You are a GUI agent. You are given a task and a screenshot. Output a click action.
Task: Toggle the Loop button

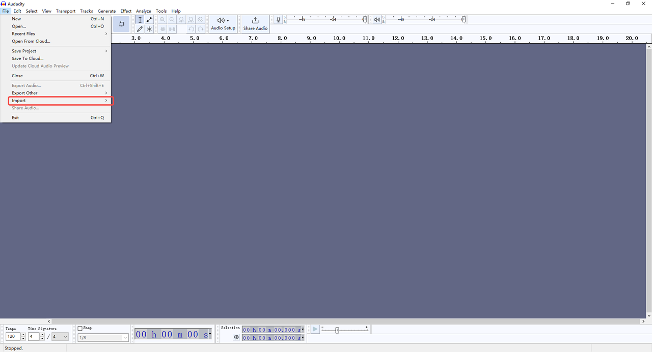(x=121, y=24)
